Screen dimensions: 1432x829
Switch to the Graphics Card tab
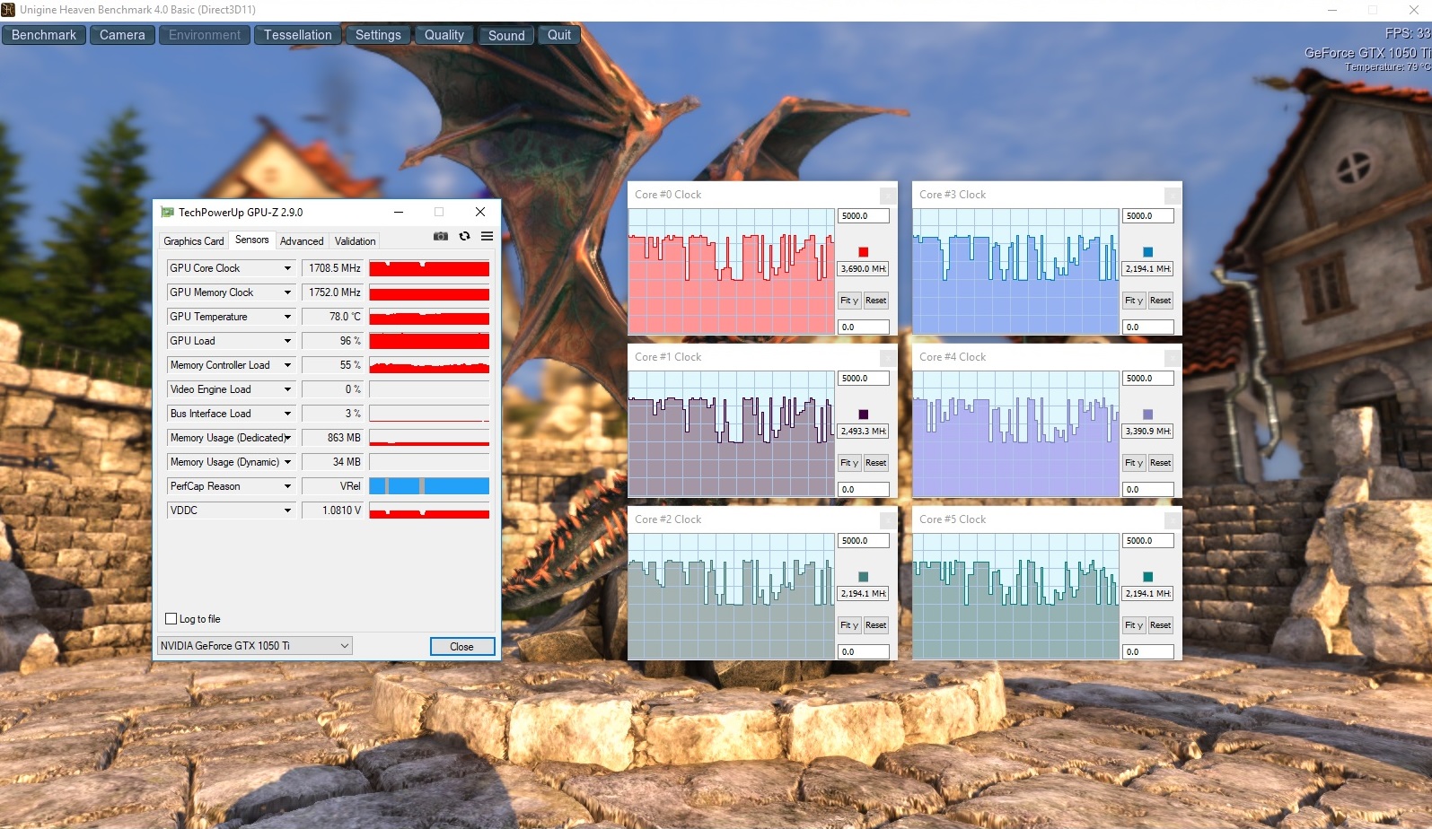coord(194,241)
